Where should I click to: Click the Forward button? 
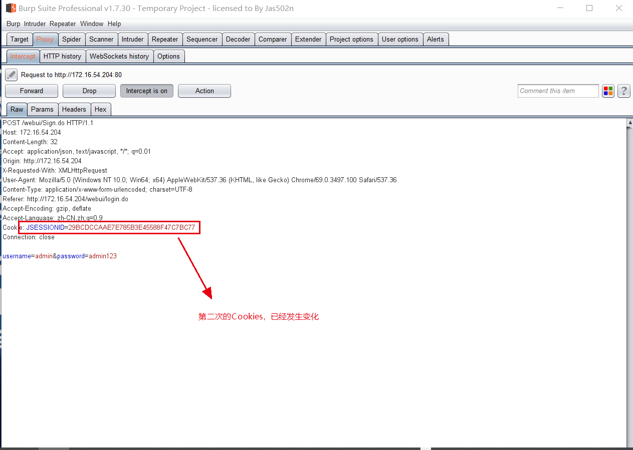tap(32, 91)
